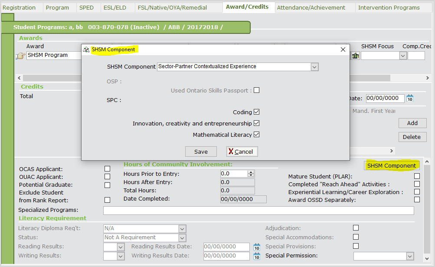The image size is (435, 267).
Task: Check the OCAS Applicant checkbox
Action: (x=107, y=169)
